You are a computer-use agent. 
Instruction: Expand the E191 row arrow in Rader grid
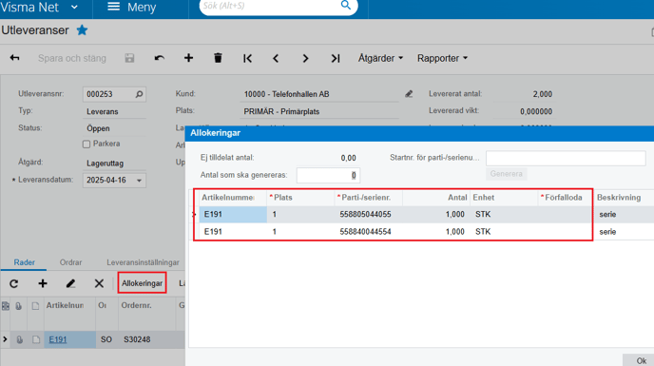(5, 339)
